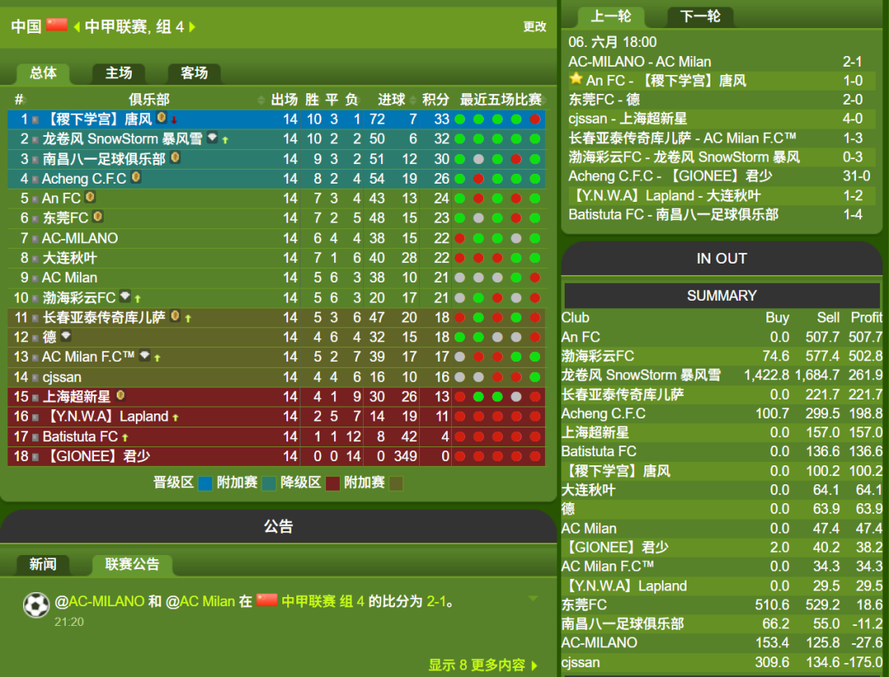Click the badge icon beside 长春亚泰传奇库儿萨 in the table
This screenshot has width=889, height=677.
click(175, 315)
